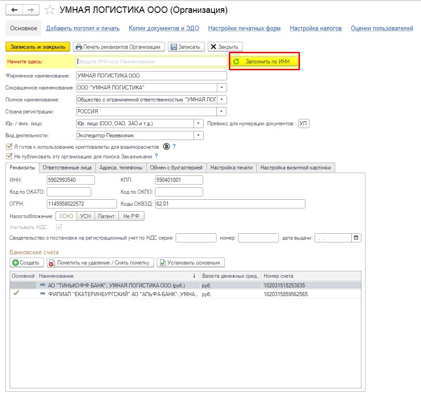Click row icon of Тинькофф Банк account
Screen dimensions: 421x393
(43, 285)
